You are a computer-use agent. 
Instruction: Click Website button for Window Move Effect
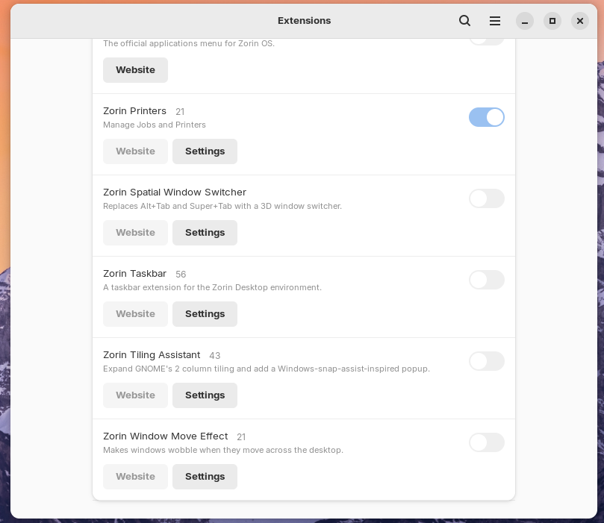coord(135,477)
